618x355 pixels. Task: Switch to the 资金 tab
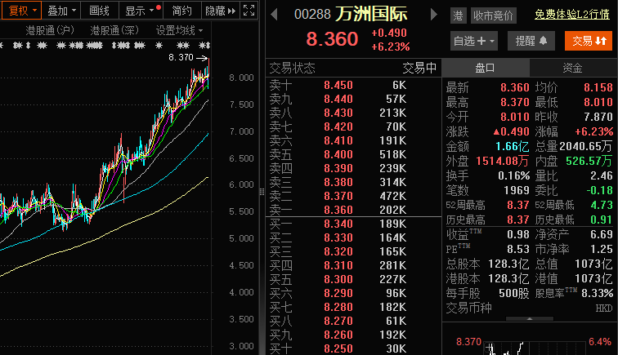pos(572,68)
